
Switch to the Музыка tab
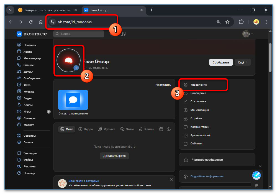[107, 129]
